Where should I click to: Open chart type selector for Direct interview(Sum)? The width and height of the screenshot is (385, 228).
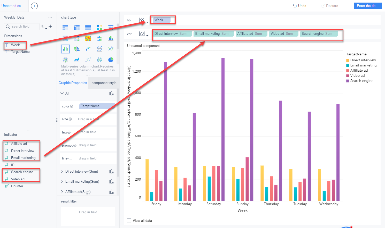pos(111,172)
